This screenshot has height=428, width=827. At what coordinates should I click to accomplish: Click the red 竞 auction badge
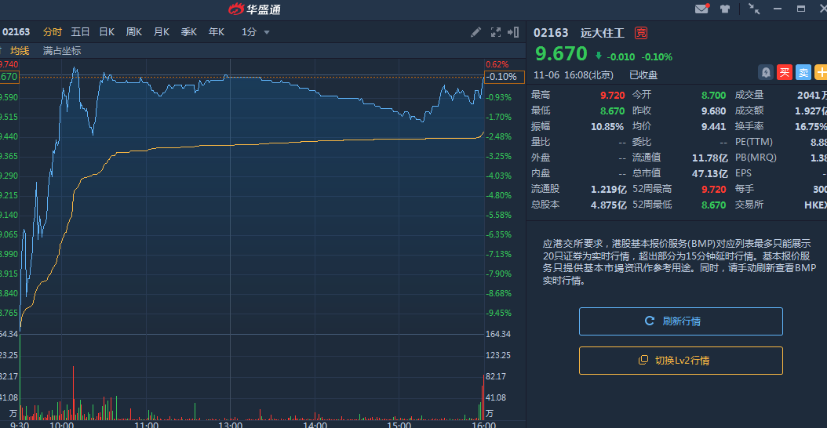641,33
